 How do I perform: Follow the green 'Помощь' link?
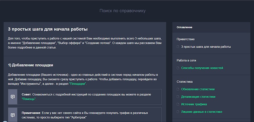28,99
